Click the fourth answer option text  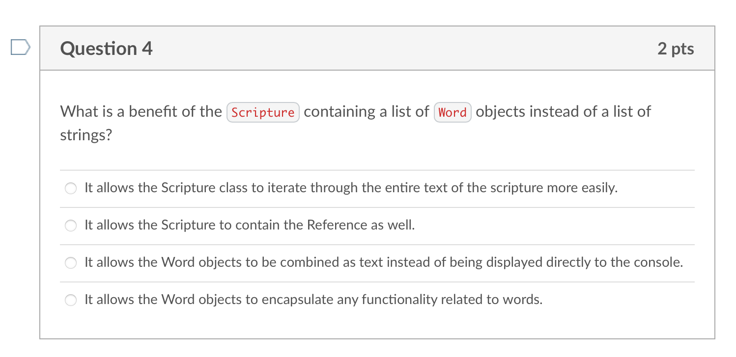point(313,299)
